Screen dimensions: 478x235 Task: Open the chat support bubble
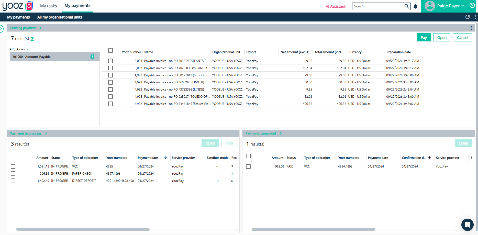click(x=467, y=225)
